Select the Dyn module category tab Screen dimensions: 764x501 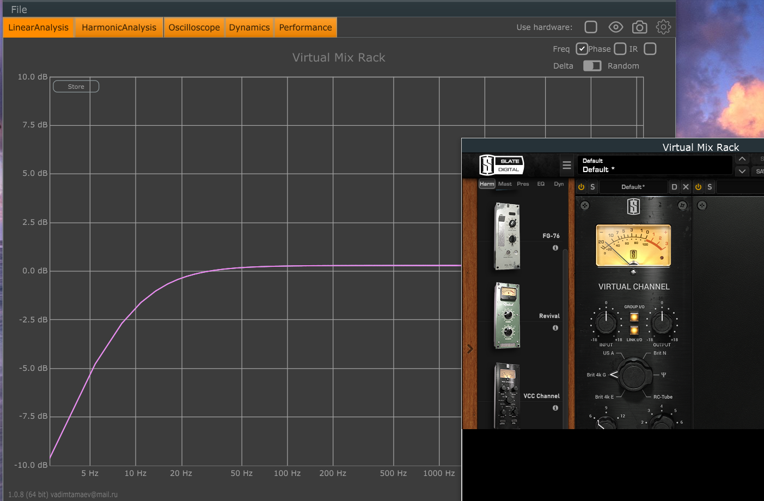coord(559,184)
